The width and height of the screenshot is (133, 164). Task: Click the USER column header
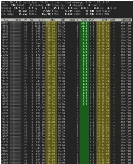18,20
